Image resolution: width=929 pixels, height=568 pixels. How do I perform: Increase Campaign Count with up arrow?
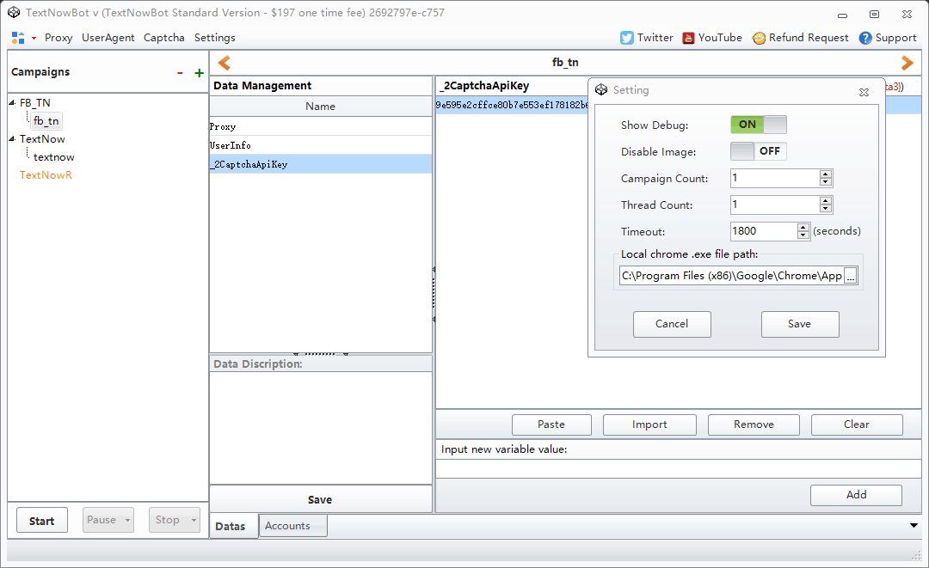[x=826, y=174]
